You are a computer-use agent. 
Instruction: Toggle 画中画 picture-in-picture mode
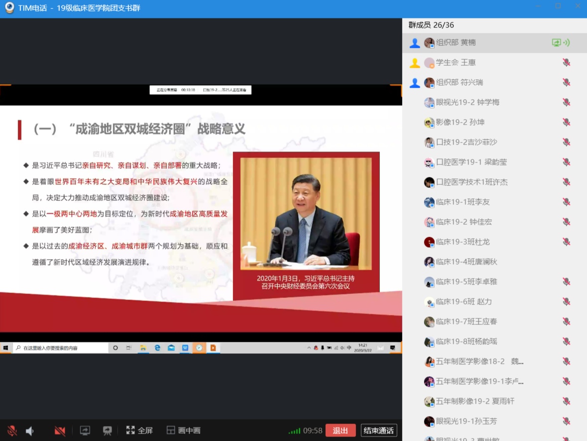(183, 431)
